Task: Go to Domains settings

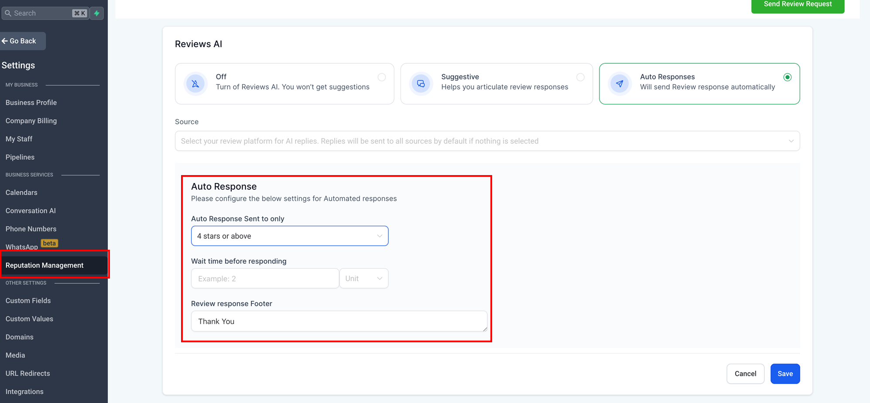Action: [x=19, y=337]
